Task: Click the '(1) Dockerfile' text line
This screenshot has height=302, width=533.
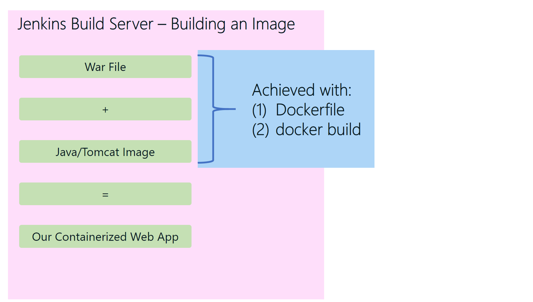Action: tap(298, 110)
